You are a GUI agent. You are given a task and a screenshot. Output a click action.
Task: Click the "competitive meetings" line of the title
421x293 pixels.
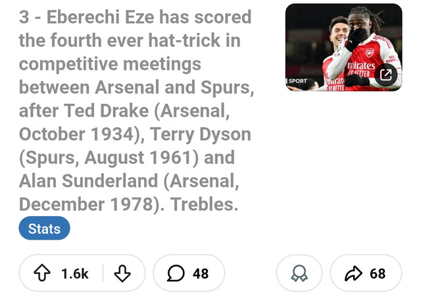[x=110, y=65]
